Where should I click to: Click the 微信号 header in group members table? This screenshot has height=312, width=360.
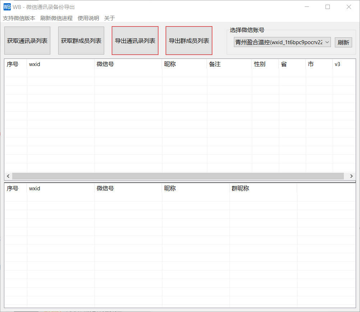[x=128, y=188]
